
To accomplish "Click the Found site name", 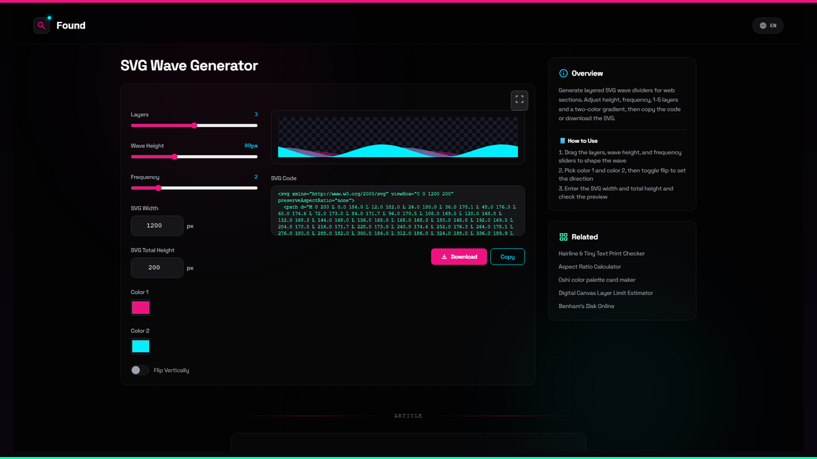I will pyautogui.click(x=71, y=26).
